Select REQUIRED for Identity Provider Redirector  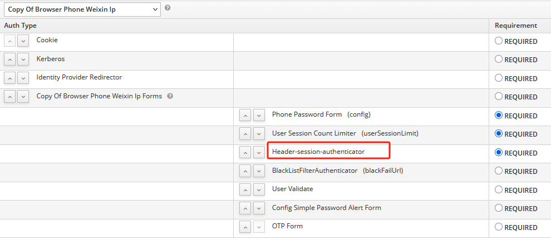coord(499,78)
